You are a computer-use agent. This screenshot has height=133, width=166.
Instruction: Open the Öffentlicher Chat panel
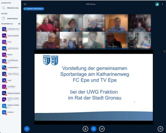pos(10,8)
